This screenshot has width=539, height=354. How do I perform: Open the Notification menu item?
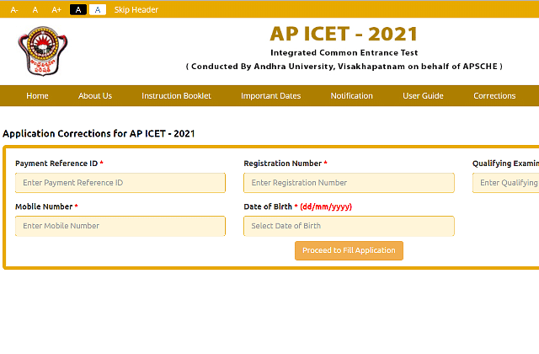pos(352,95)
